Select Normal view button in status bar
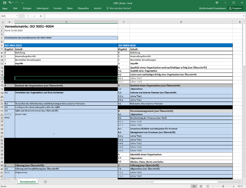The image size is (246, 188). coord(194,186)
